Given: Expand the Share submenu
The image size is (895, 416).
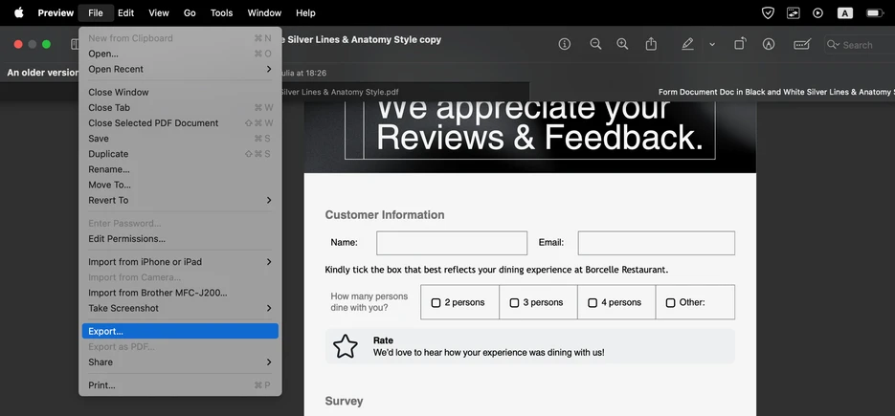Looking at the screenshot, I should pyautogui.click(x=180, y=362).
